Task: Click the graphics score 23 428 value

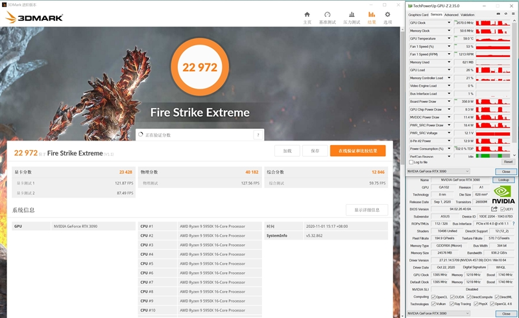Action: click(x=126, y=172)
